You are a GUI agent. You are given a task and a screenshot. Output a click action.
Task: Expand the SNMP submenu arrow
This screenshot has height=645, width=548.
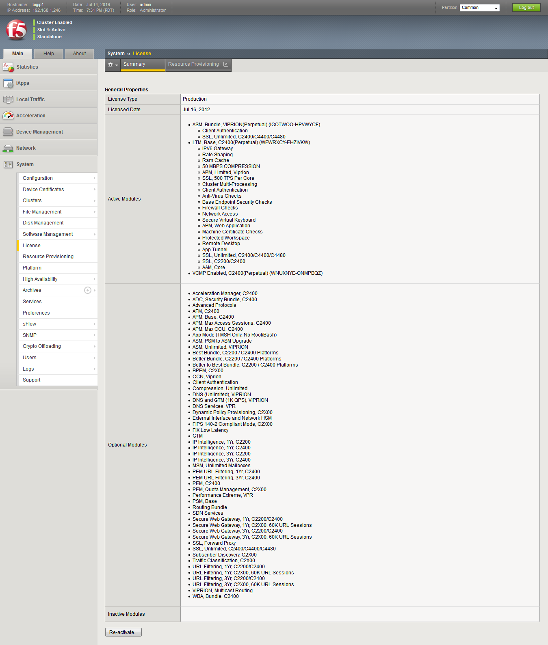[95, 335]
